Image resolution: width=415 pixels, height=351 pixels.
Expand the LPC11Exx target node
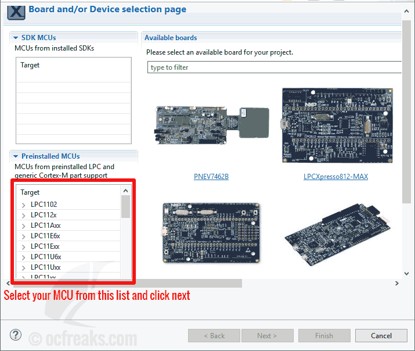click(x=24, y=247)
